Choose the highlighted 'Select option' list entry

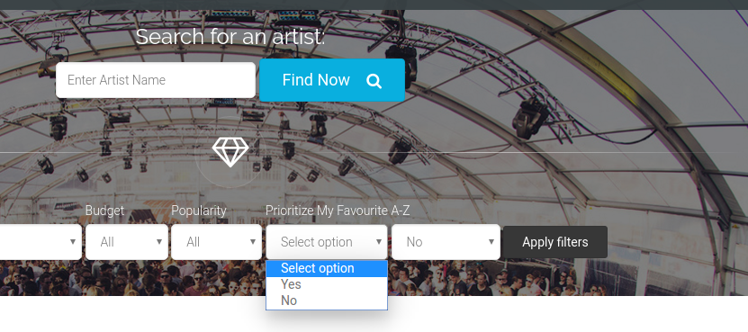(327, 268)
